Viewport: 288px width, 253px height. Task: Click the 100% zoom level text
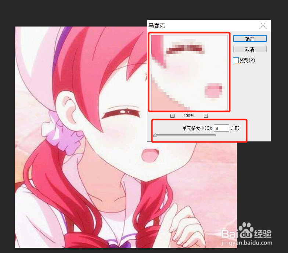(189, 116)
